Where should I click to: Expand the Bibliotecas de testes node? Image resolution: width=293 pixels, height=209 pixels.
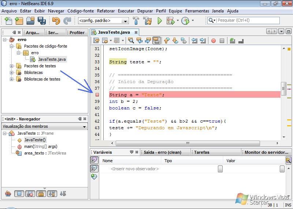point(12,79)
